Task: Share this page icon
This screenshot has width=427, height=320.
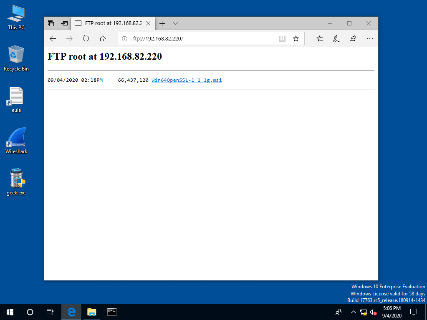Action: point(353,38)
